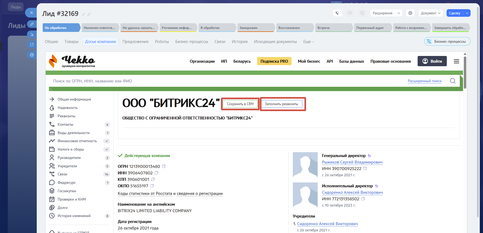Open the chat bubble icon in the header
483x233 pixels.
(362, 13)
